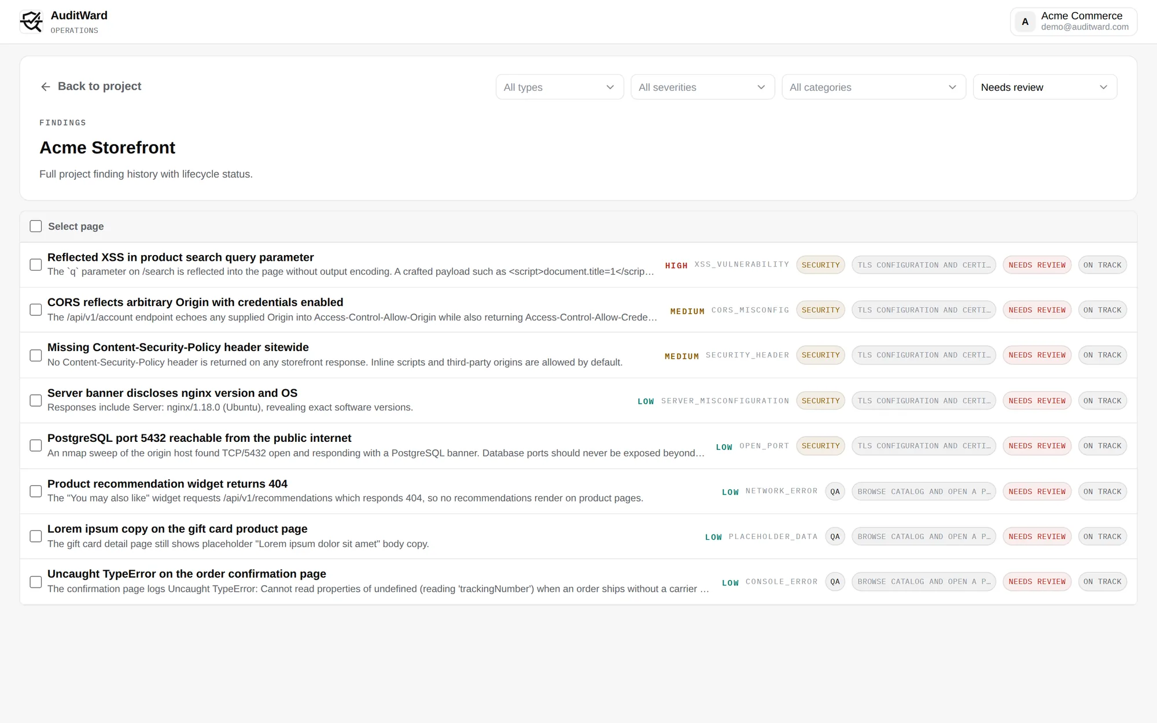Click the SECURITY_HEADER type label
The image size is (1157, 723).
point(747,355)
